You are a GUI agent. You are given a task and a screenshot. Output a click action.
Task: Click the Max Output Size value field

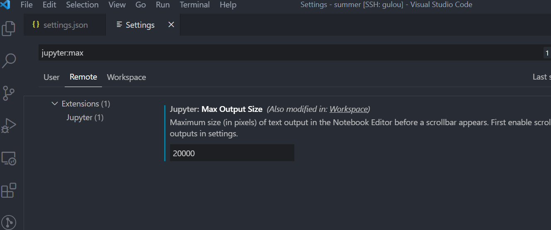pyautogui.click(x=232, y=153)
